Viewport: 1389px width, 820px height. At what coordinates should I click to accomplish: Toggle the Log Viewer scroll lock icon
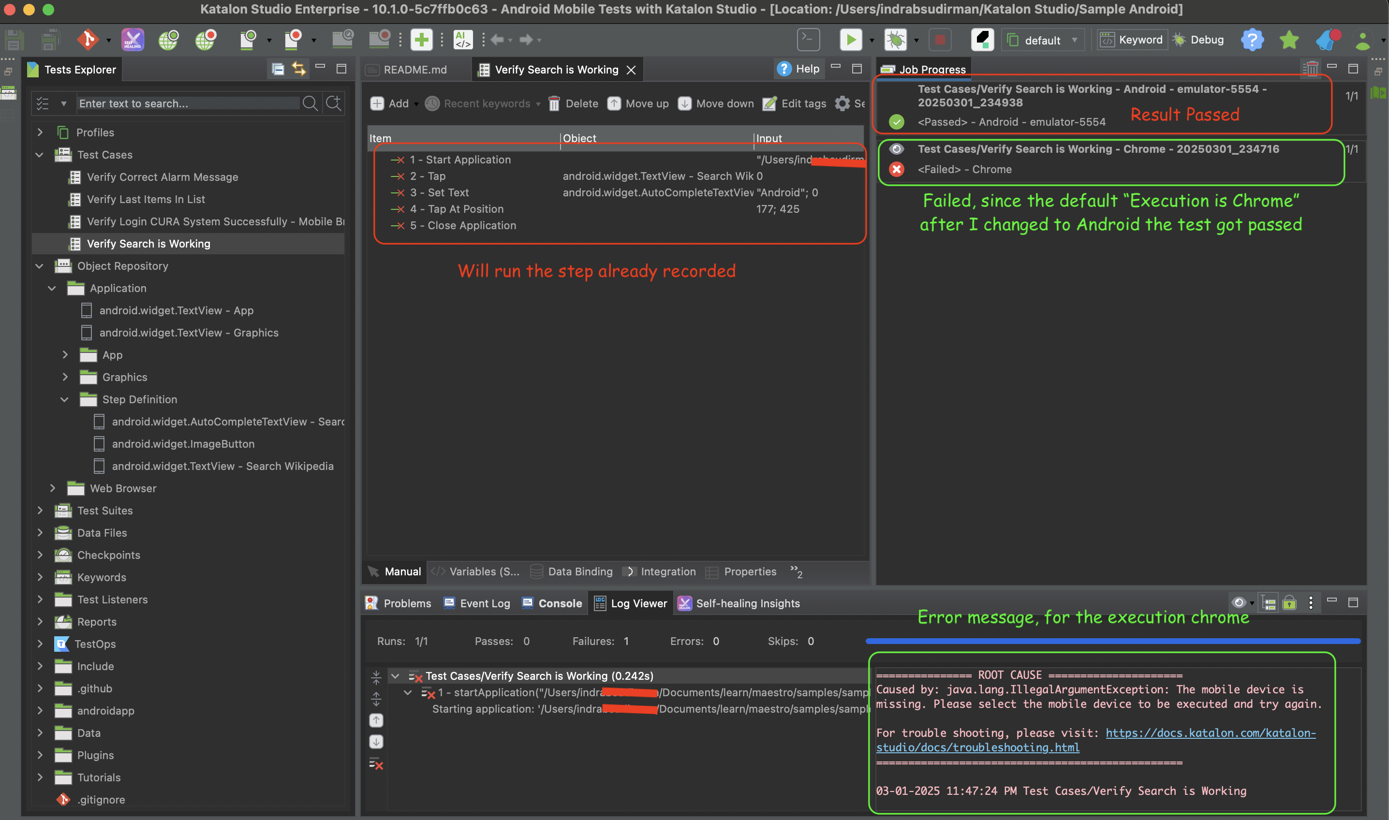pyautogui.click(x=1289, y=603)
